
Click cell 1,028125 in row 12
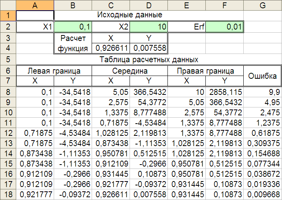111,133
